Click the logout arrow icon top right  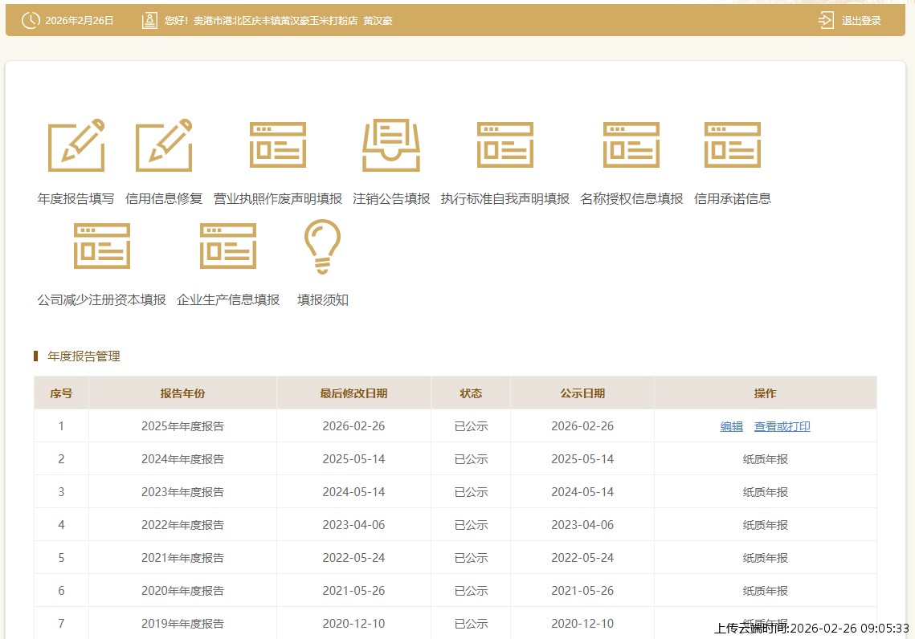pos(826,19)
